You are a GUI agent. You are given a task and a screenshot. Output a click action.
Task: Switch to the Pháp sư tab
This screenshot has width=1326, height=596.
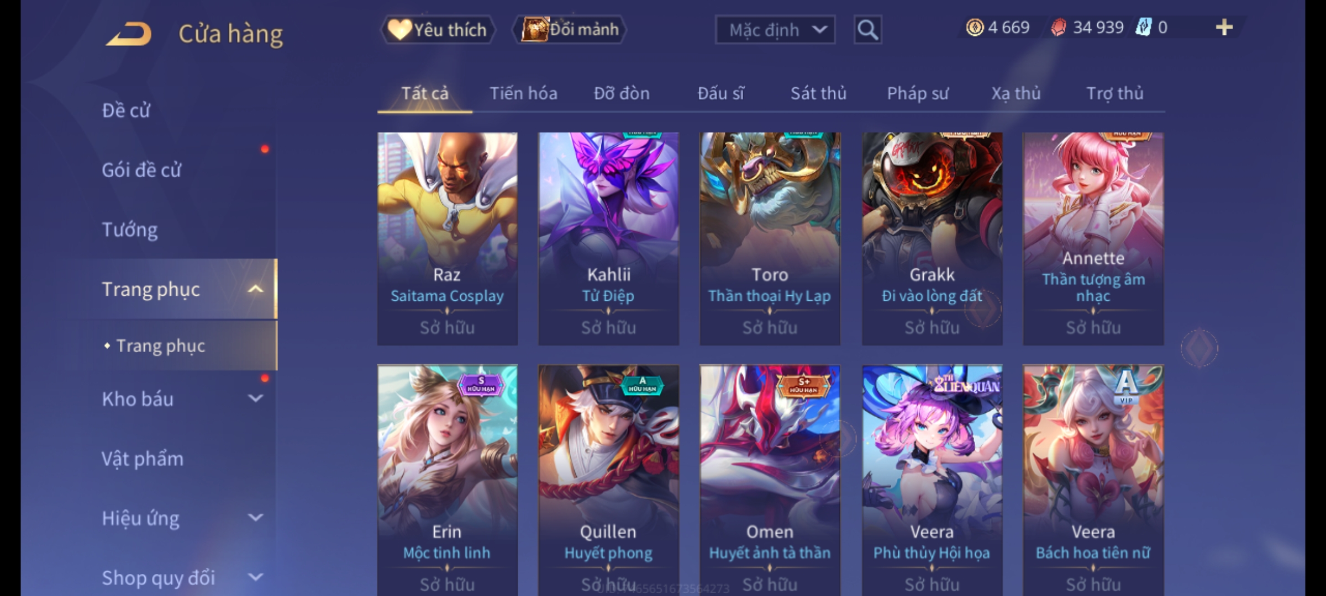pyautogui.click(x=917, y=93)
